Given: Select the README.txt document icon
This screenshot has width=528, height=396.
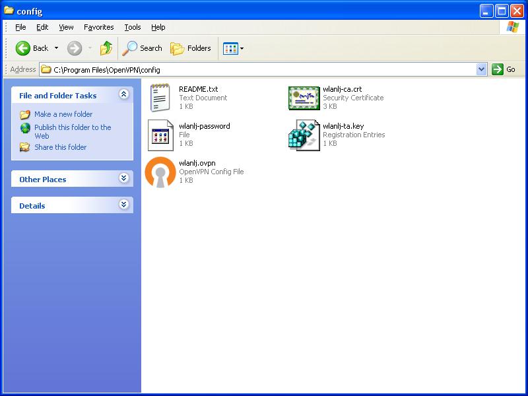Looking at the screenshot, I should 160,98.
